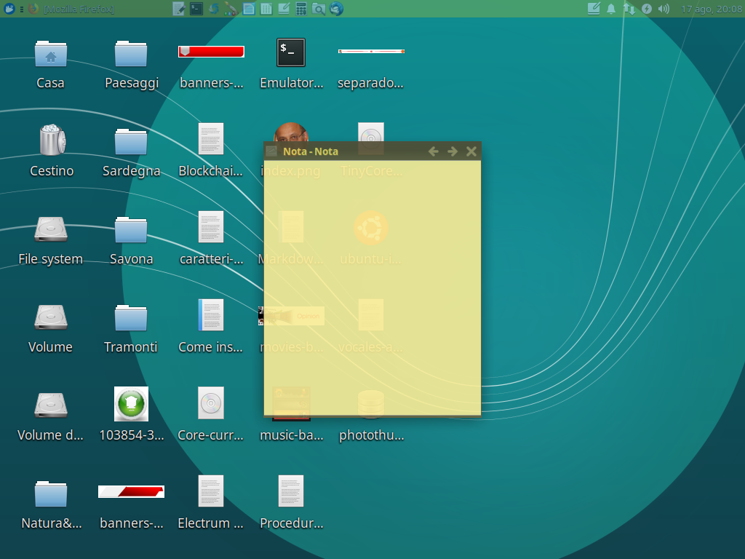Open the spreadsheet launcher in the panel
745x559 pixels.
[266, 9]
